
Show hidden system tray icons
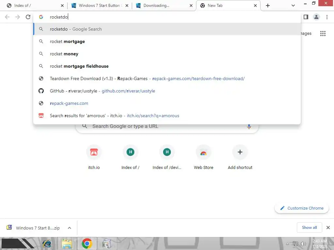point(288,244)
